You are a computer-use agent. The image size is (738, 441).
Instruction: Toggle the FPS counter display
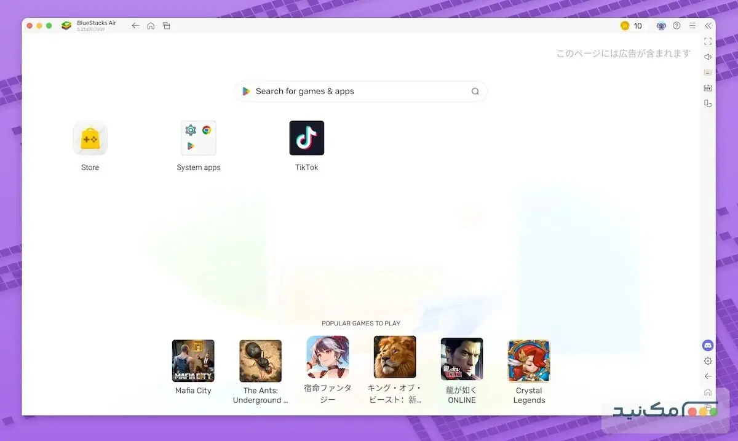click(707, 87)
